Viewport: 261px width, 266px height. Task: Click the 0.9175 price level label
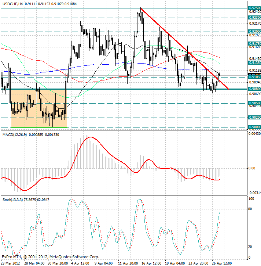[x=254, y=44]
